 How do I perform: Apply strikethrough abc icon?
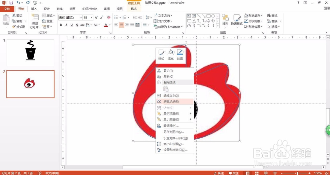click(x=82, y=25)
